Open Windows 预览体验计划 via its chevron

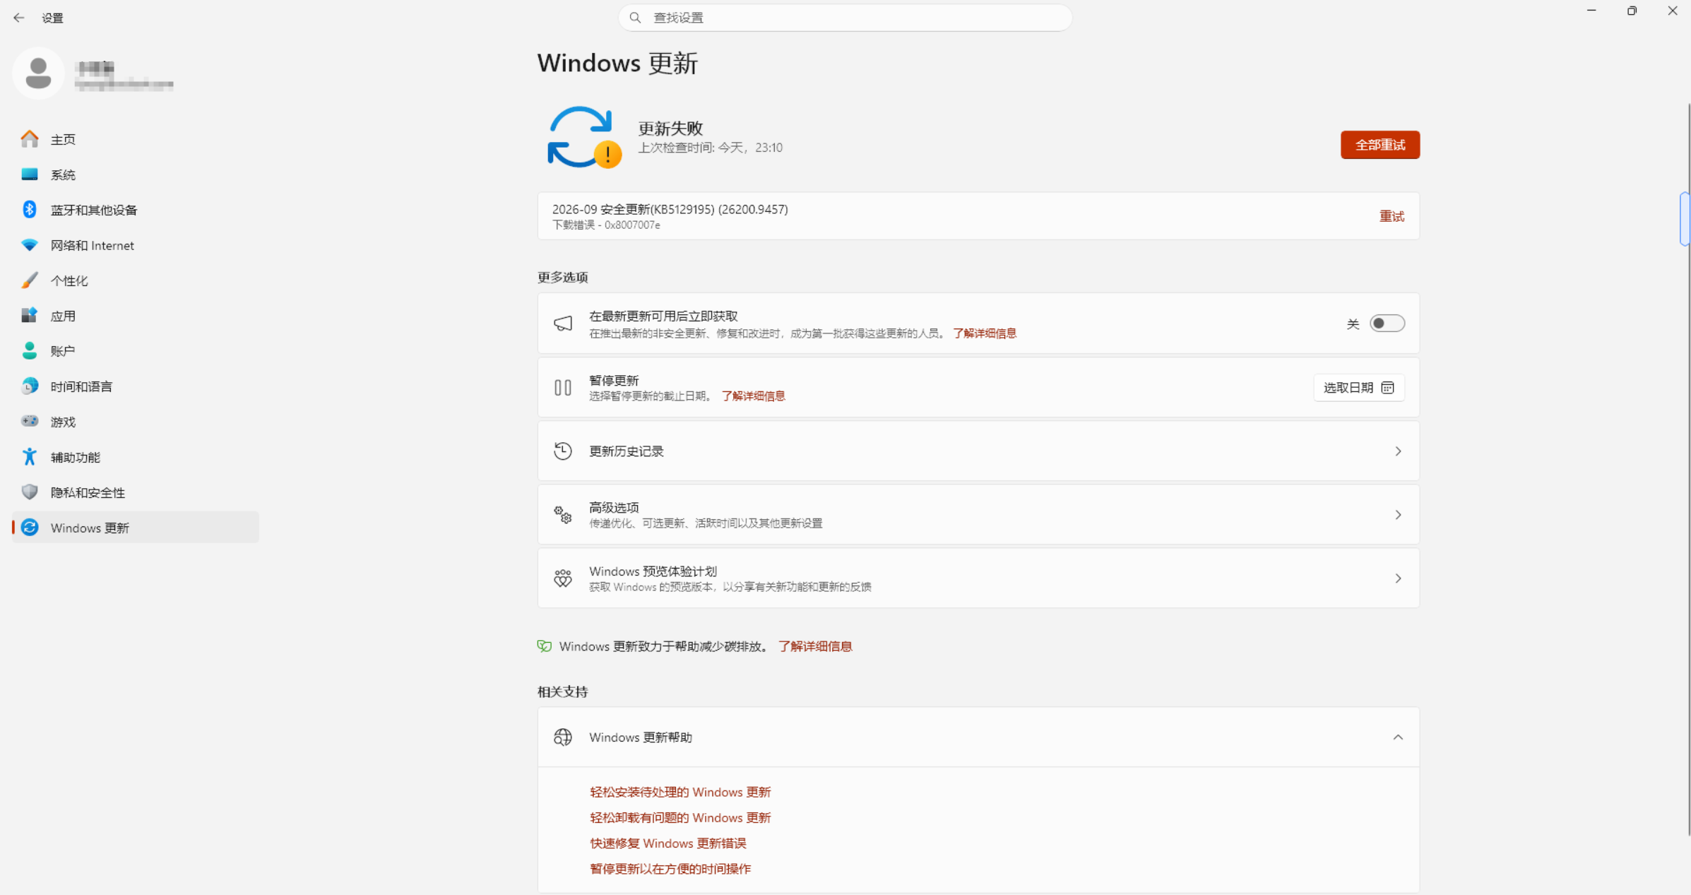pos(1398,578)
